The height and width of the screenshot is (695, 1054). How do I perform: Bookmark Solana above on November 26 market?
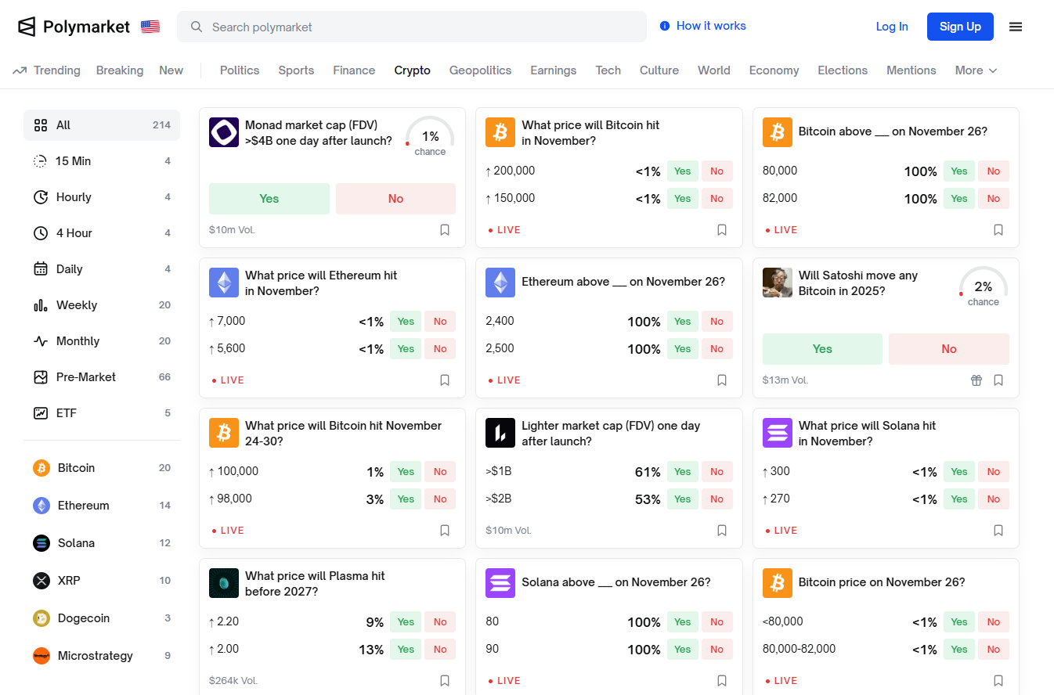[722, 681]
